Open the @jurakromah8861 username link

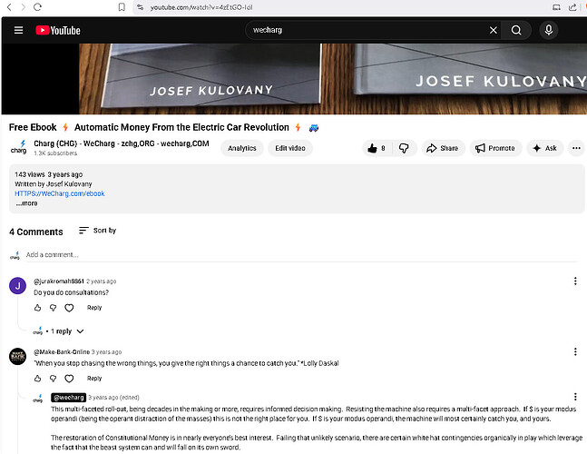pyautogui.click(x=59, y=281)
